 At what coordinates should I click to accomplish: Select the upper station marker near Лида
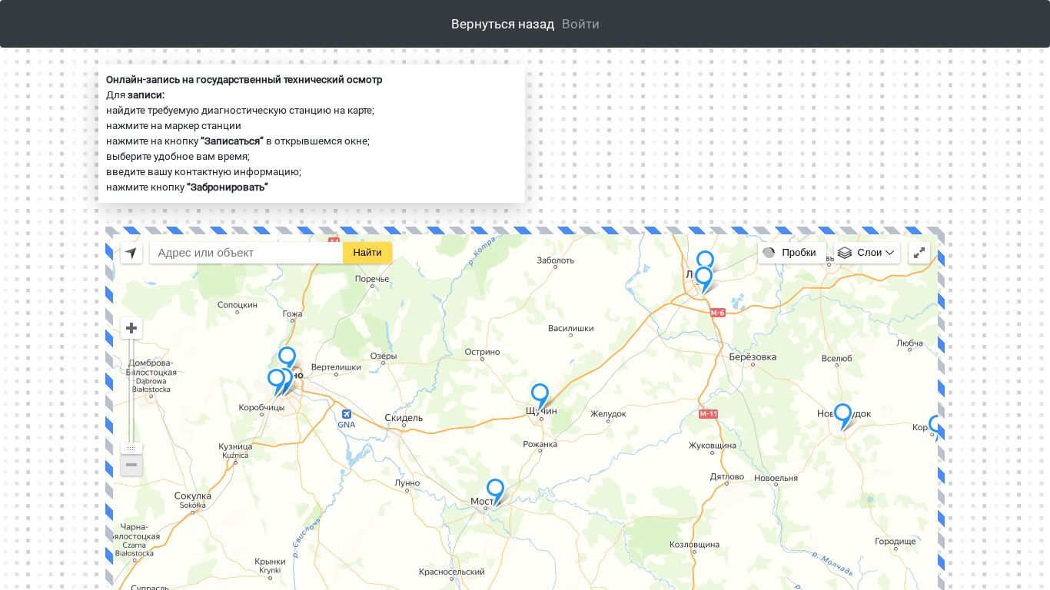[x=705, y=260]
